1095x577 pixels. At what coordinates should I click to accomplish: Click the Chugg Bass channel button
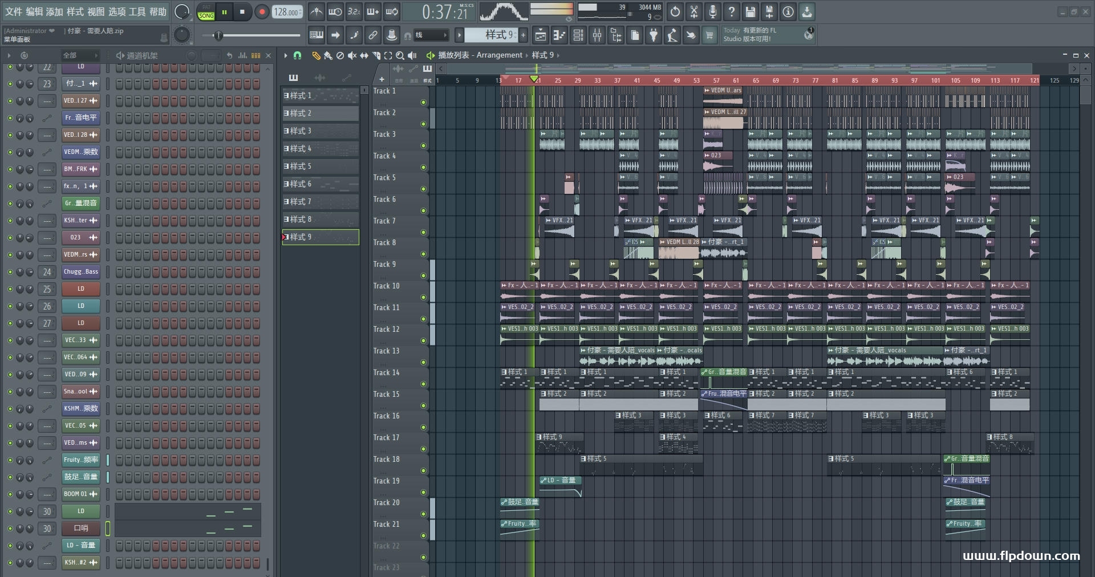(x=80, y=272)
